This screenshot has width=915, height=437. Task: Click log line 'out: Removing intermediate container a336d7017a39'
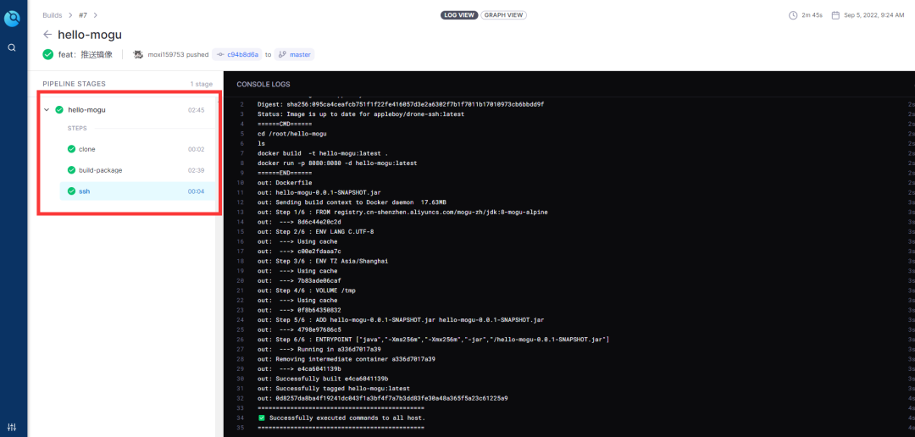click(x=346, y=359)
